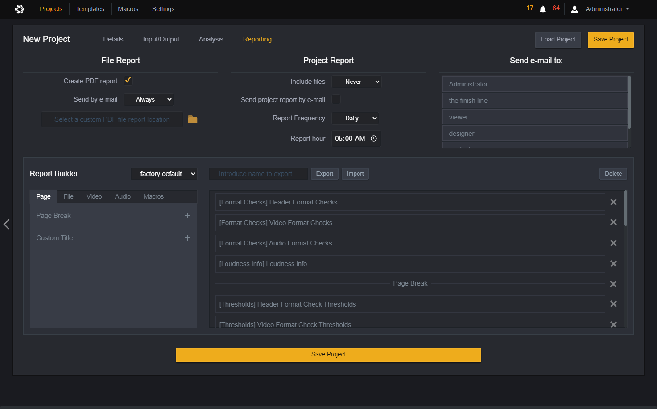Click the Delete template button
This screenshot has width=657, height=409.
(613, 174)
